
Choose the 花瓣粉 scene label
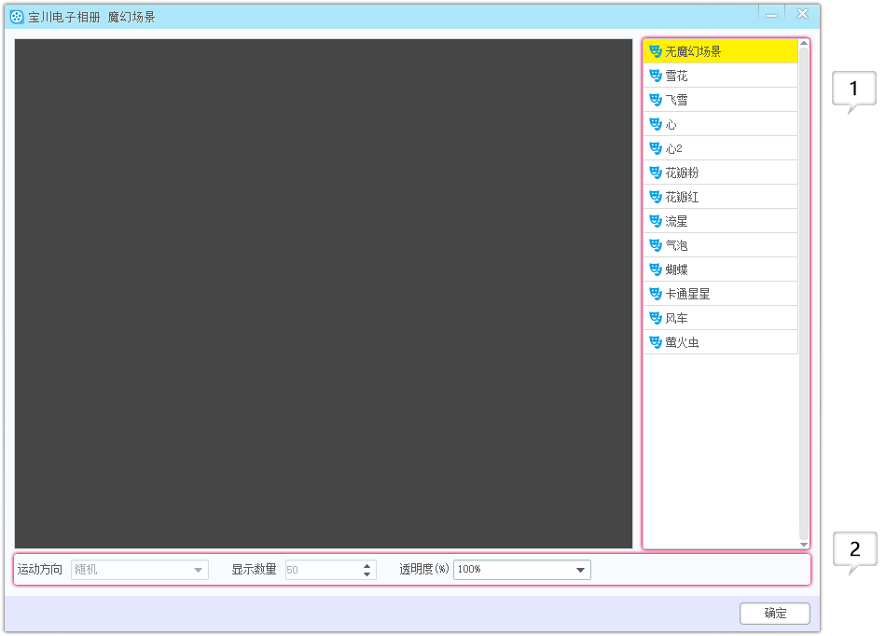[x=682, y=173]
